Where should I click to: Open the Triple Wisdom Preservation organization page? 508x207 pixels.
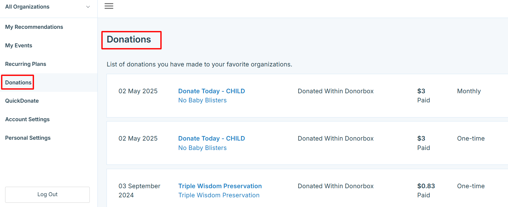coord(219,195)
